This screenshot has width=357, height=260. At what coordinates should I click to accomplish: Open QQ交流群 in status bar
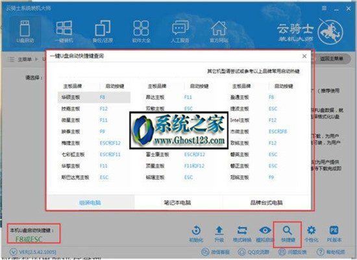(253, 252)
